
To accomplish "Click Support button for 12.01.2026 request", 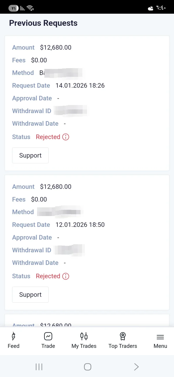I will point(30,295).
